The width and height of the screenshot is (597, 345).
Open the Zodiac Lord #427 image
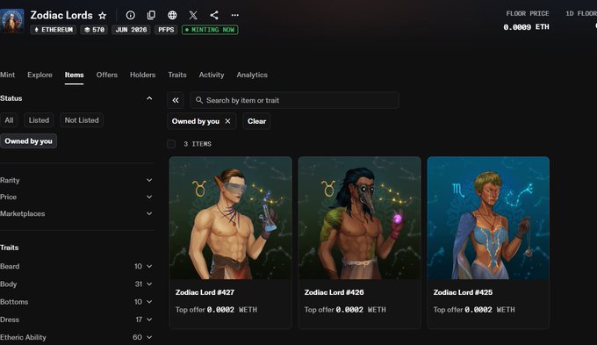click(231, 219)
